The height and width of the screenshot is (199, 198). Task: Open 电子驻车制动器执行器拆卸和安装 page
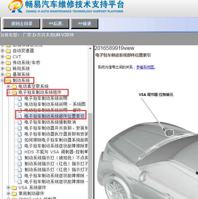click(x=56, y=134)
